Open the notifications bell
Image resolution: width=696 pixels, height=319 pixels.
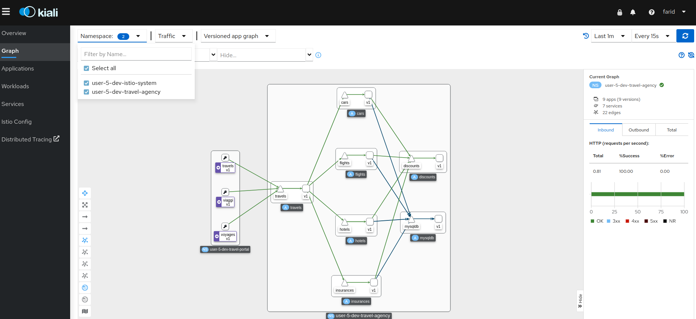click(x=633, y=12)
